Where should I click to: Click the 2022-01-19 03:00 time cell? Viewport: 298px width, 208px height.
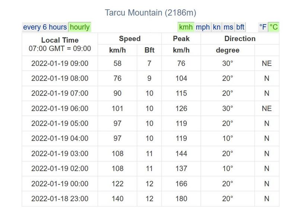(x=60, y=154)
